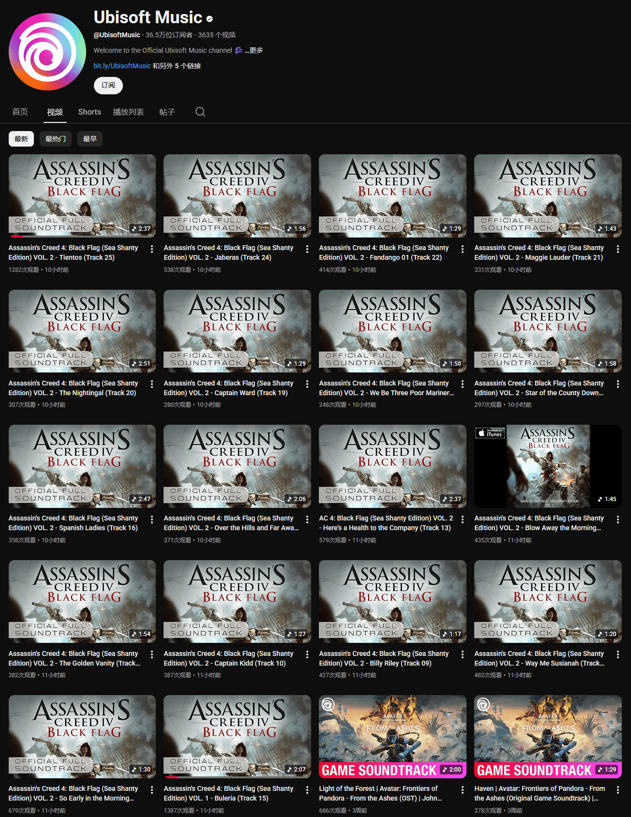Open more options for Tientos (Track 25)
Image resolution: width=631 pixels, height=817 pixels.
[152, 249]
